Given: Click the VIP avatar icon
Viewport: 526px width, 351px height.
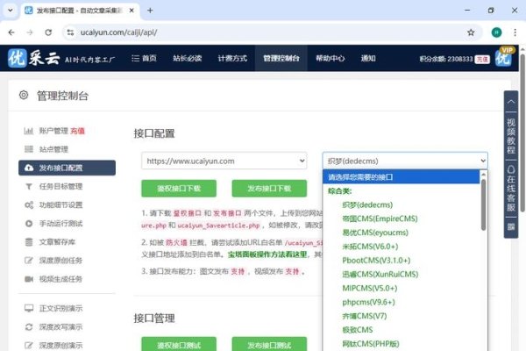Looking at the screenshot, I should [x=504, y=57].
